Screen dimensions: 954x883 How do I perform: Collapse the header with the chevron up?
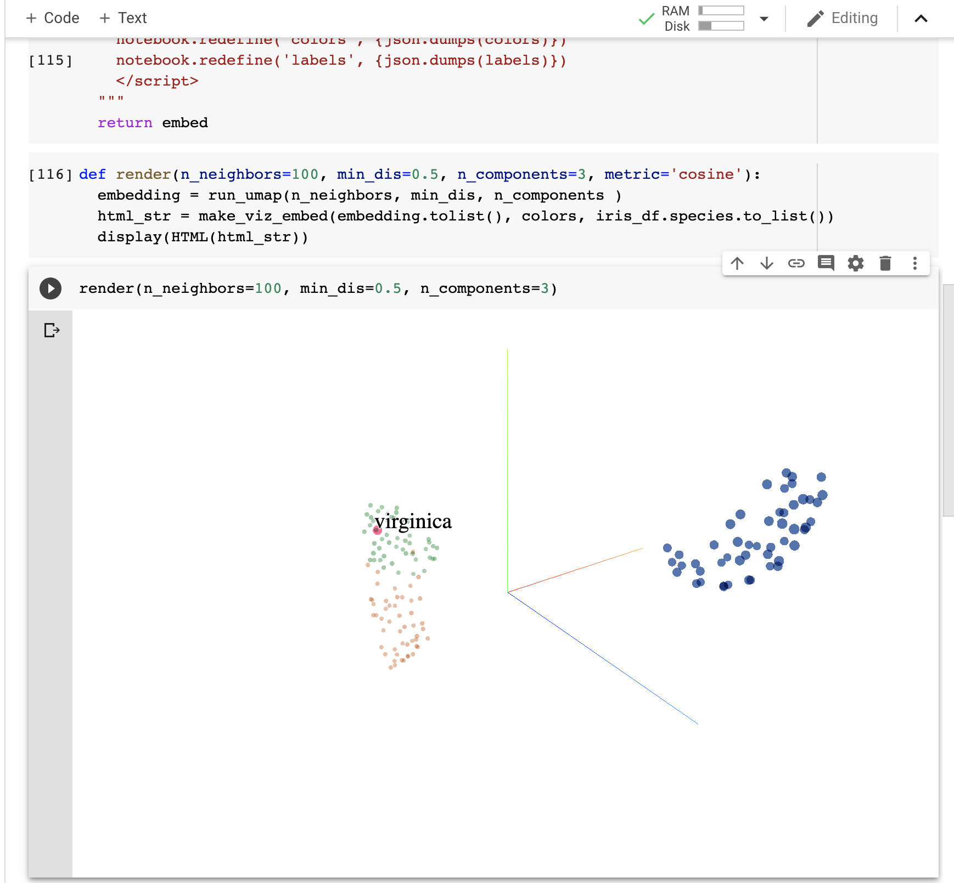coord(921,19)
